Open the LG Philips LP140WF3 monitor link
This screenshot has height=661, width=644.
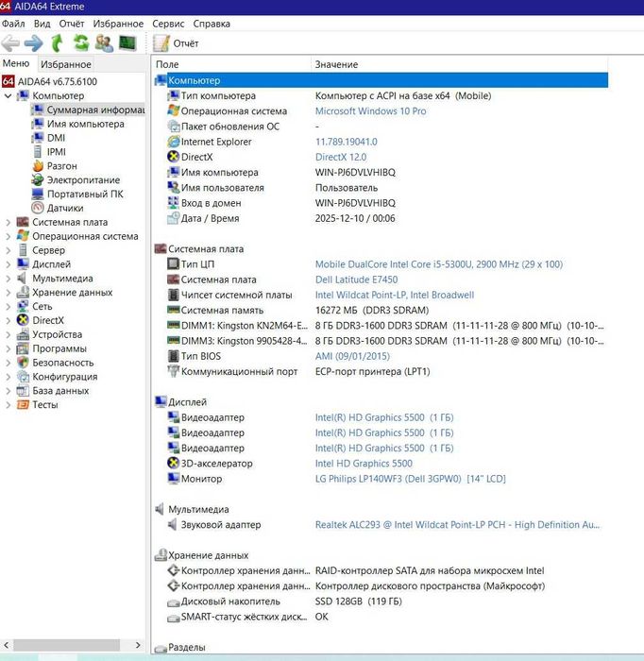click(410, 479)
